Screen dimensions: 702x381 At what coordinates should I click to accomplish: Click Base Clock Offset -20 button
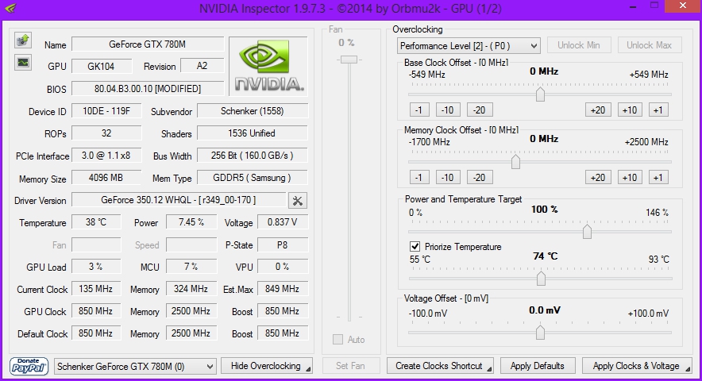click(x=480, y=110)
